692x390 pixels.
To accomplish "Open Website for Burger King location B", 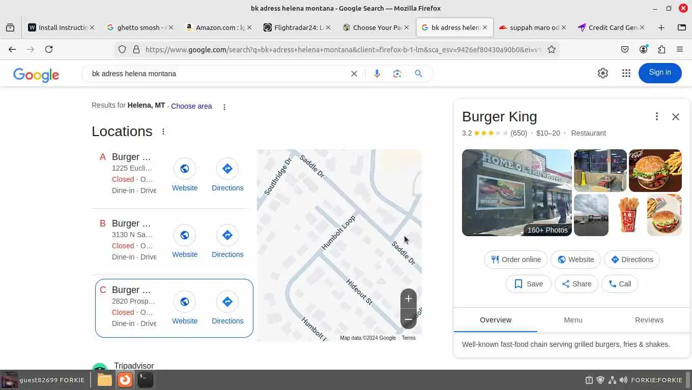I will click(185, 242).
